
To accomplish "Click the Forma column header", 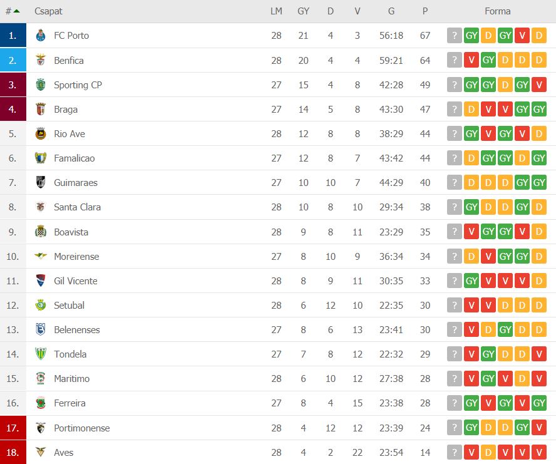I will pos(498,11).
